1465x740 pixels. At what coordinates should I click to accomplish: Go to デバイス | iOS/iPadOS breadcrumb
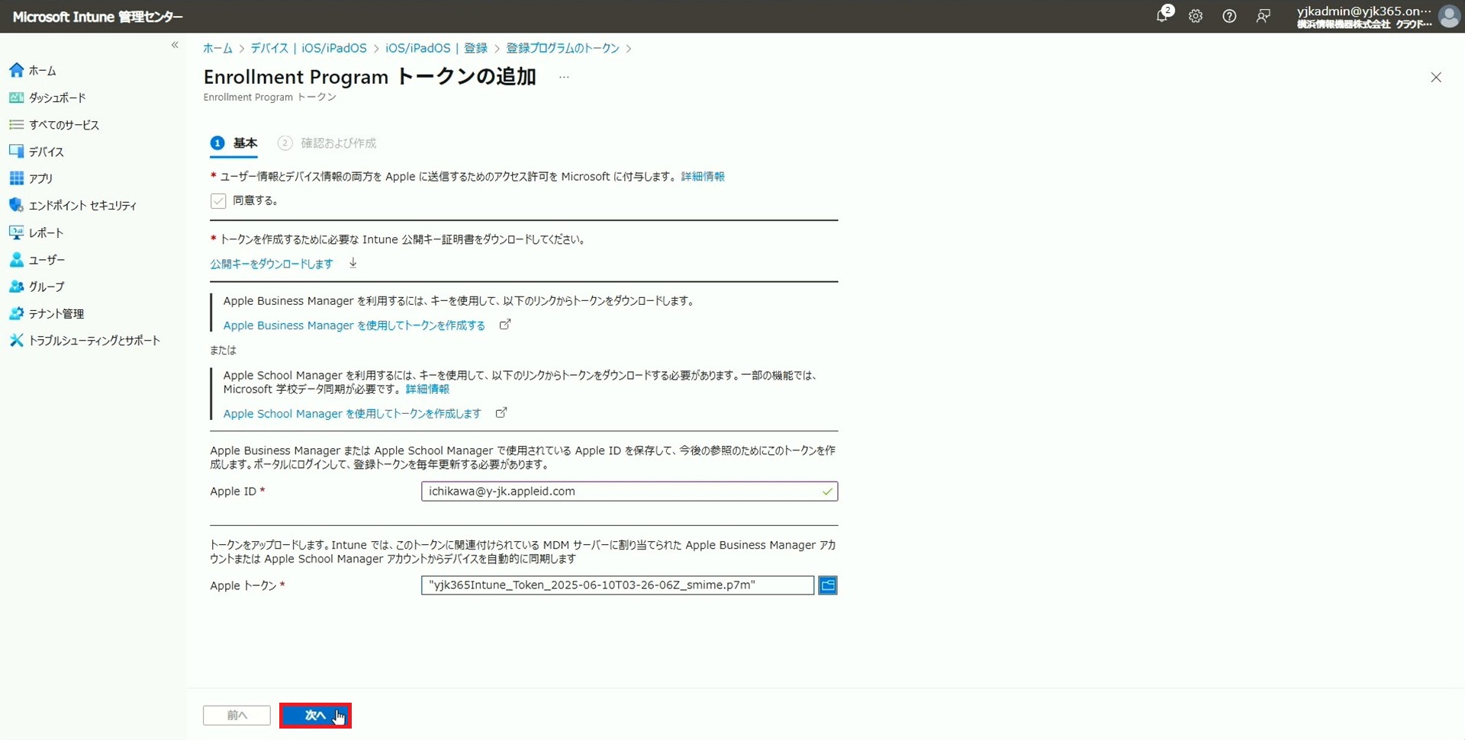(308, 48)
